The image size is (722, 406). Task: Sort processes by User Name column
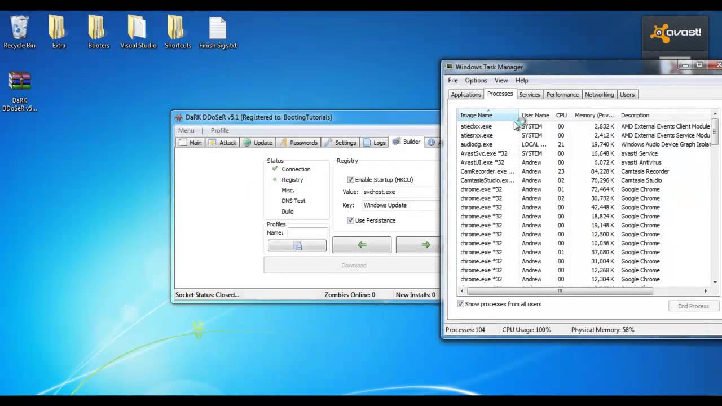click(x=535, y=115)
